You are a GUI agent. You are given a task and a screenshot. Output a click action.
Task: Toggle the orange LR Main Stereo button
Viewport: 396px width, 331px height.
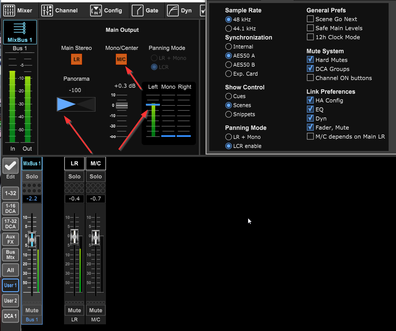coord(76,59)
